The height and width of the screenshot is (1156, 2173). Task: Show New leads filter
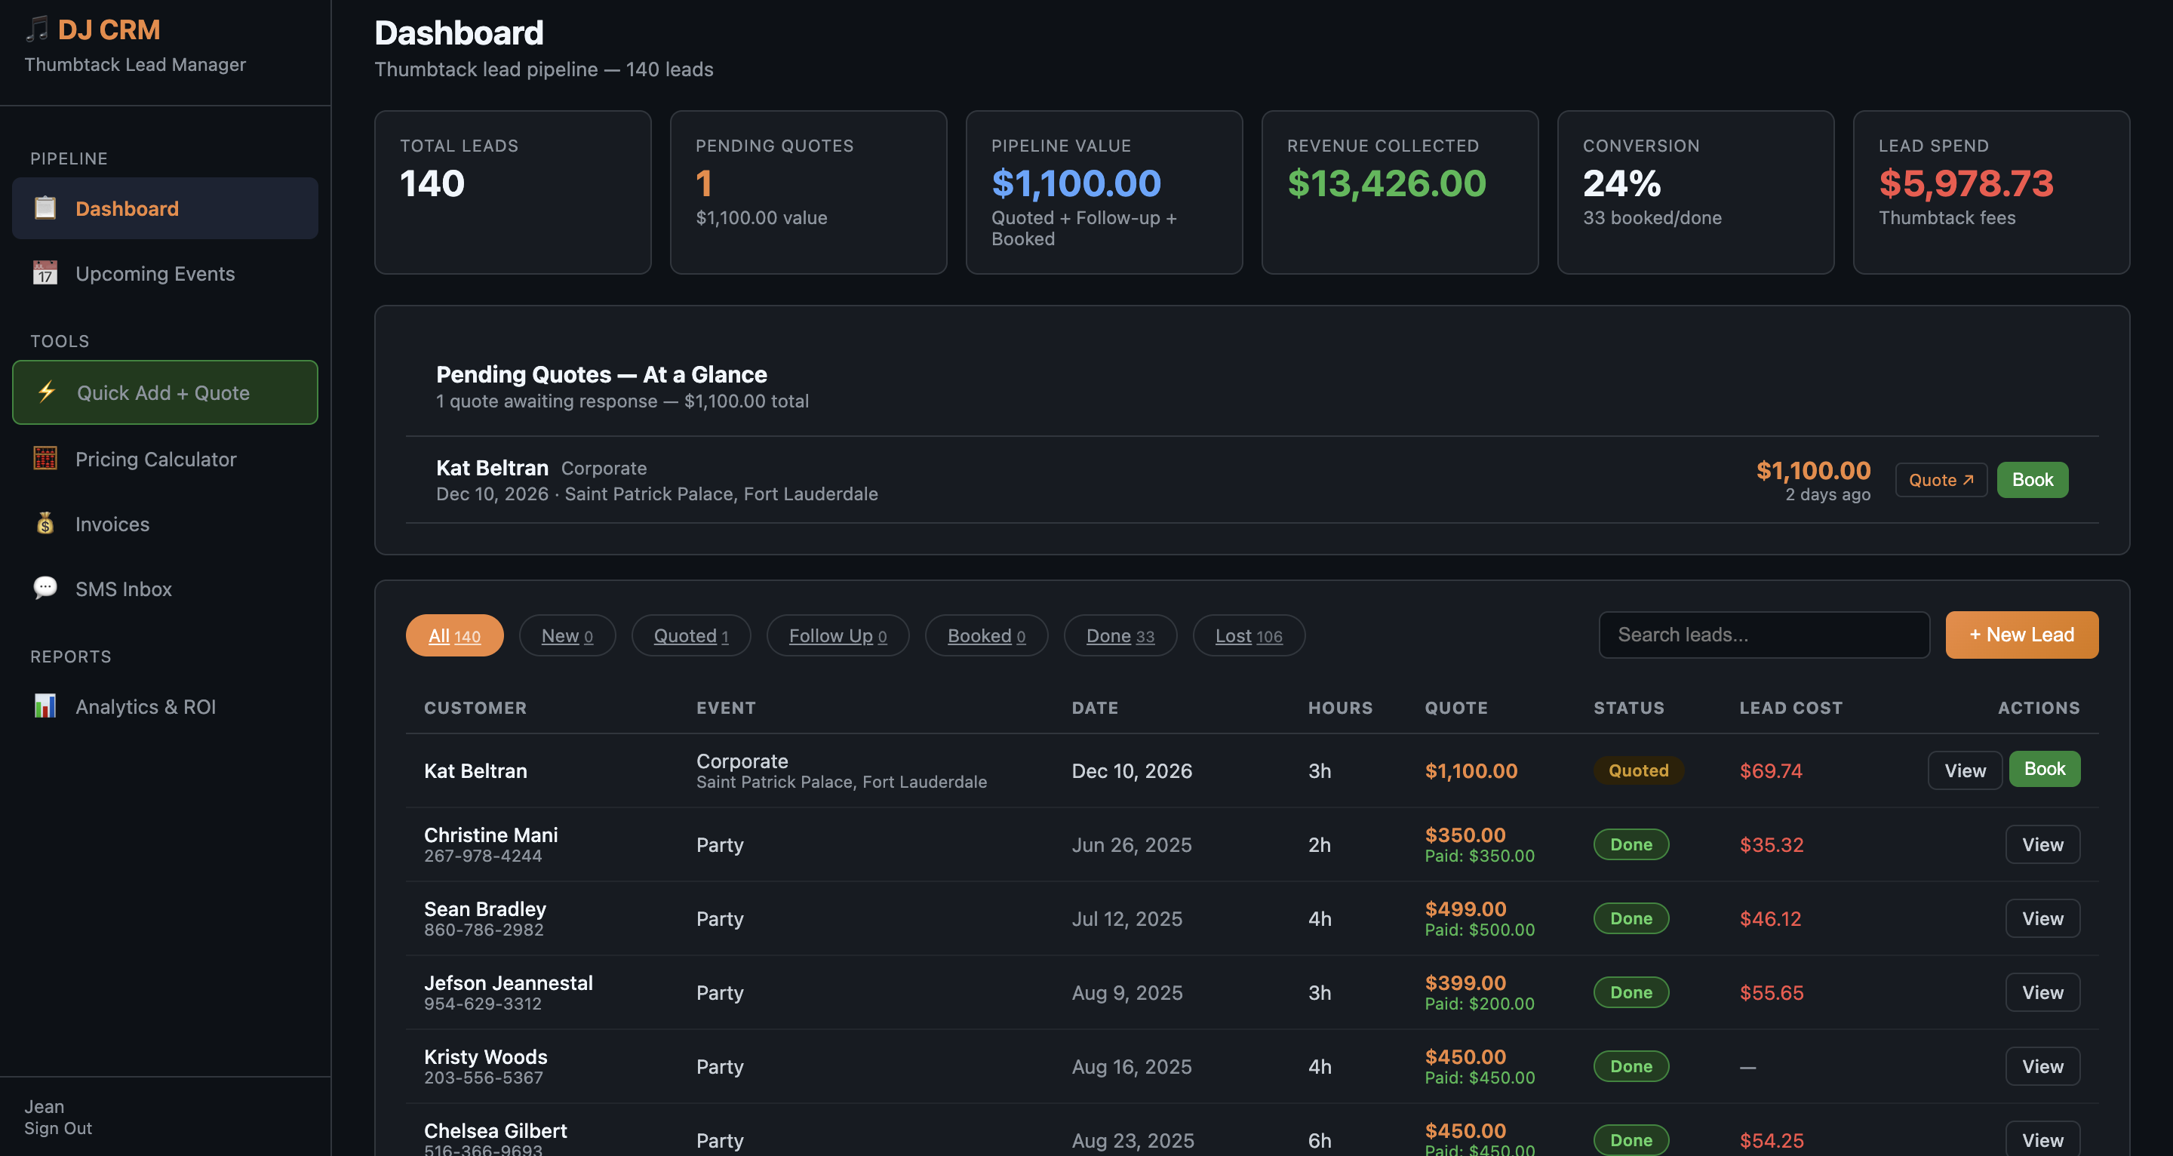[567, 635]
